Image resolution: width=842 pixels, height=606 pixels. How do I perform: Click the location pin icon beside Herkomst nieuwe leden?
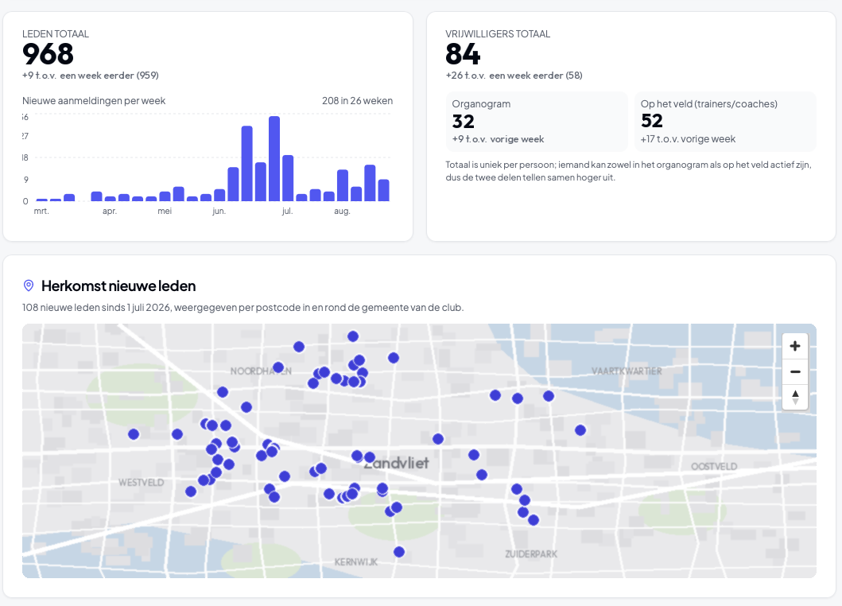point(29,286)
